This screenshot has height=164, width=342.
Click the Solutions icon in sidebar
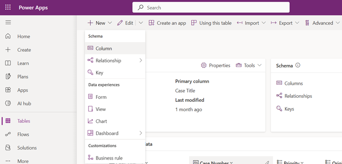pyautogui.click(x=8, y=148)
